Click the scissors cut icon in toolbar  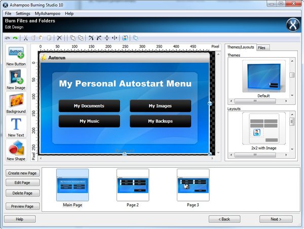click(26, 38)
